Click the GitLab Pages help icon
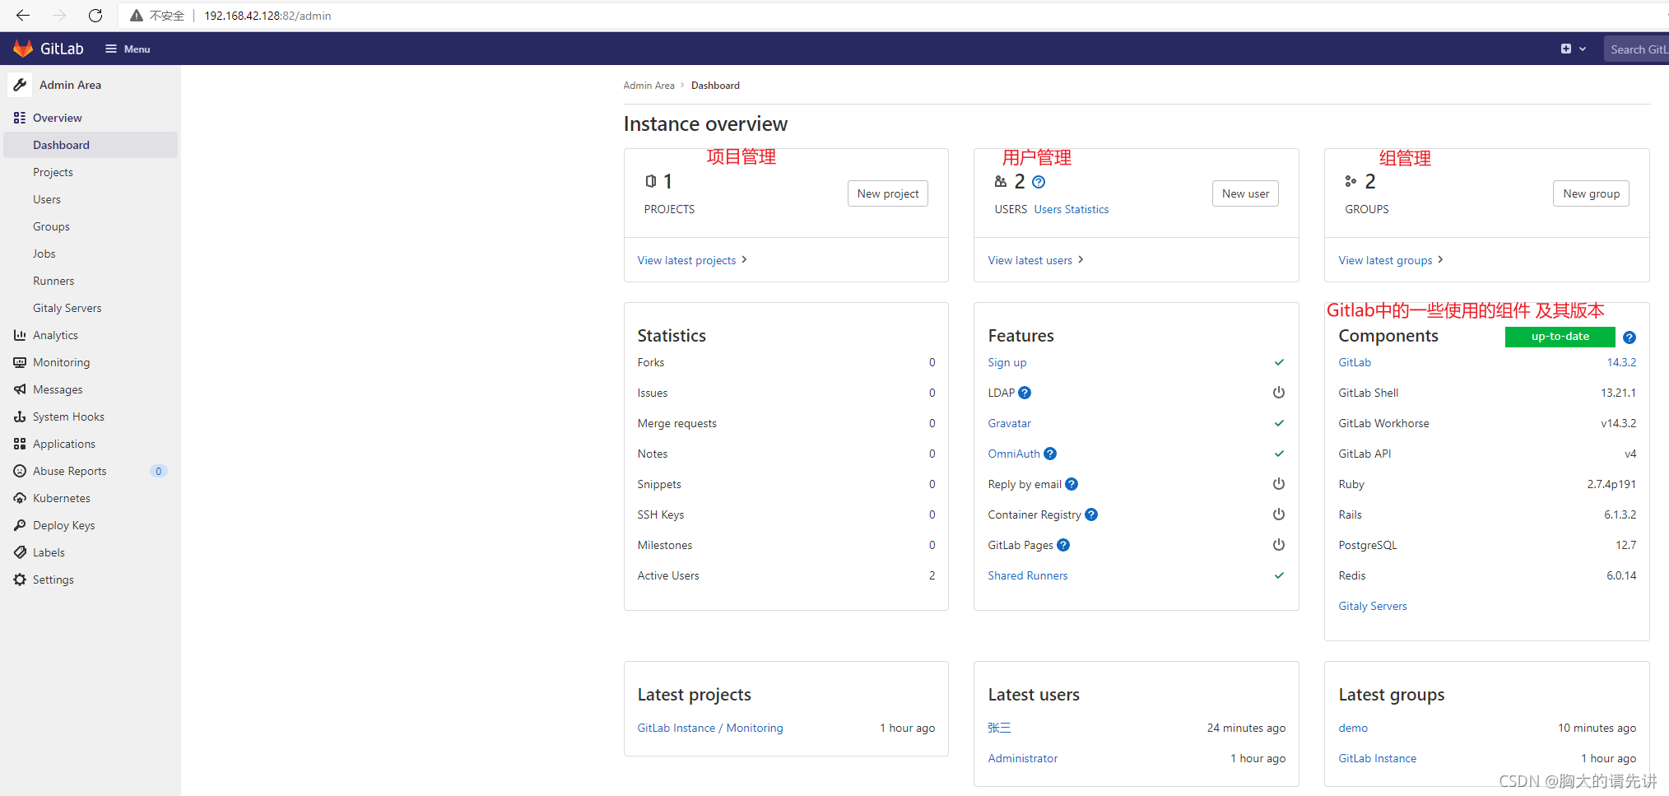The width and height of the screenshot is (1669, 796). point(1063,545)
